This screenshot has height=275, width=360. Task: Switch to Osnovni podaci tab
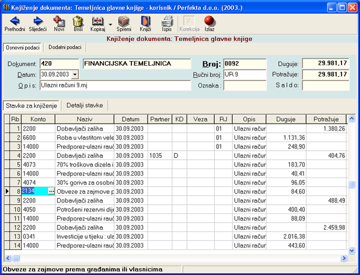click(23, 48)
